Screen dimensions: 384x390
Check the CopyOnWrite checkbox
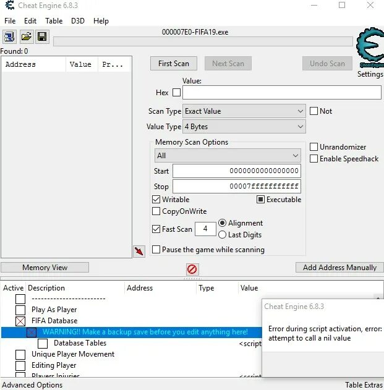[x=156, y=211]
